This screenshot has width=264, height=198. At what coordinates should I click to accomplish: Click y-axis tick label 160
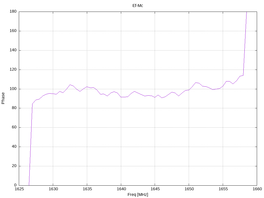tap(13, 31)
